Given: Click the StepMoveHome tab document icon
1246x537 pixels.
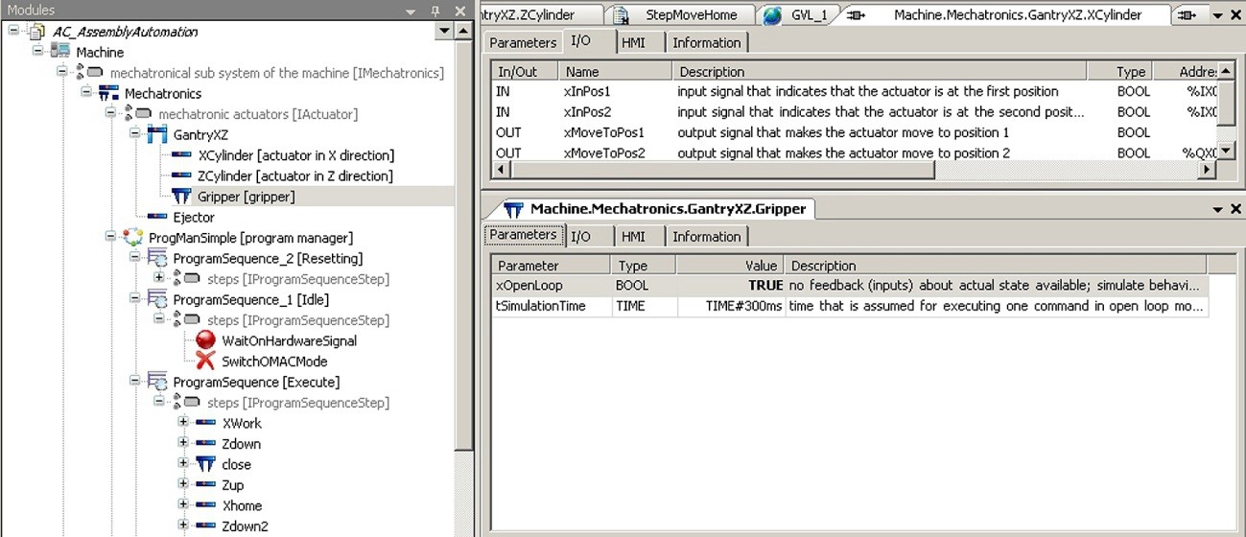Looking at the screenshot, I should 622,15.
